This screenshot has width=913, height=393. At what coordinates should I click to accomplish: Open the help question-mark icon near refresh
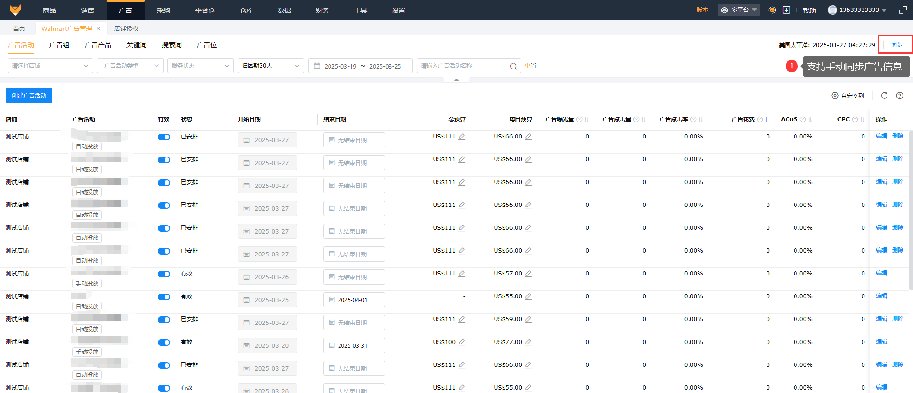coord(899,96)
